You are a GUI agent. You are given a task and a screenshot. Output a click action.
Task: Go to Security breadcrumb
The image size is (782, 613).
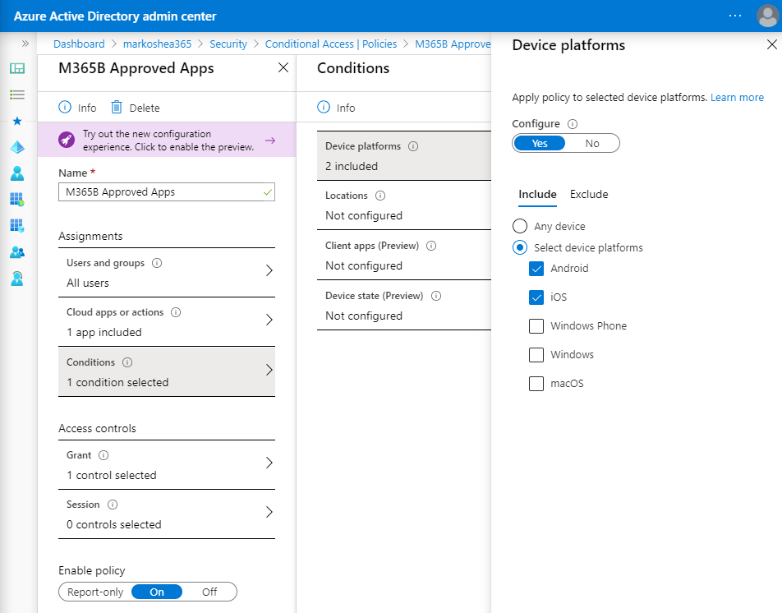(228, 44)
